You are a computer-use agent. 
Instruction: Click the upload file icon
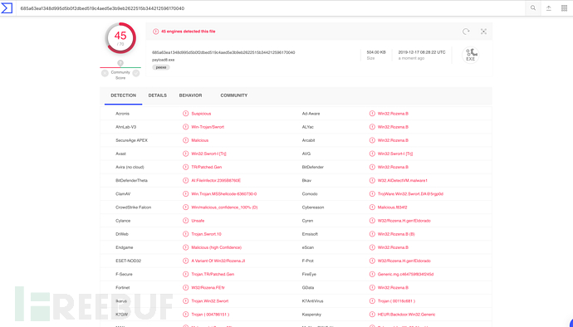549,8
